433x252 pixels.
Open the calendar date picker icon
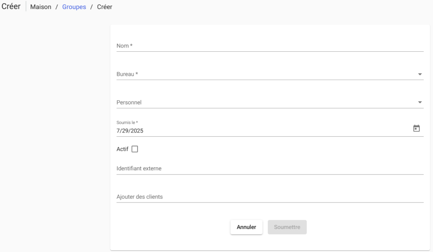(417, 128)
